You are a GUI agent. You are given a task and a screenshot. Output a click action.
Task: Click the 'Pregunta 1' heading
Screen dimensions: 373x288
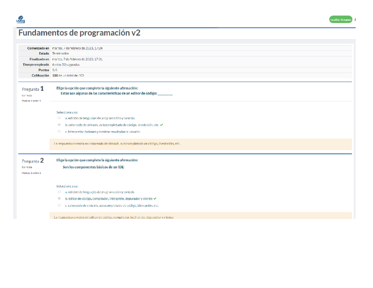pyautogui.click(x=33, y=89)
